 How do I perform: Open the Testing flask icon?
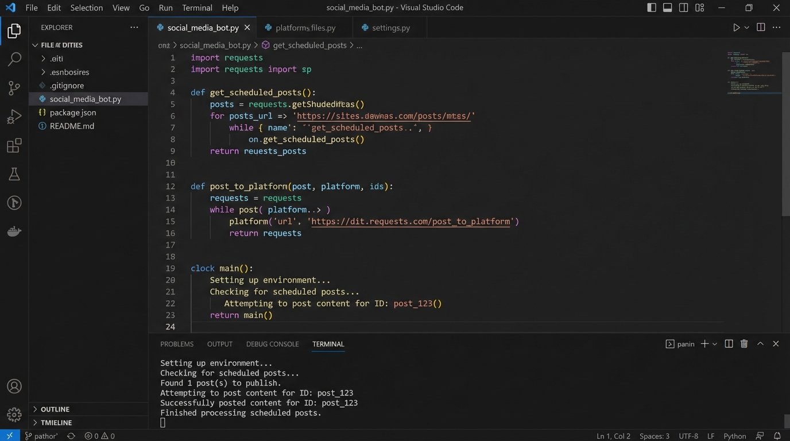(14, 174)
